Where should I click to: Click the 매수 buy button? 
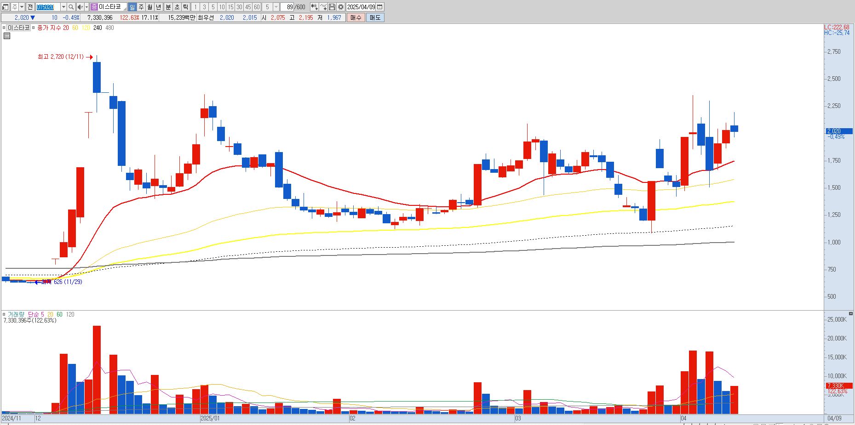click(356, 17)
